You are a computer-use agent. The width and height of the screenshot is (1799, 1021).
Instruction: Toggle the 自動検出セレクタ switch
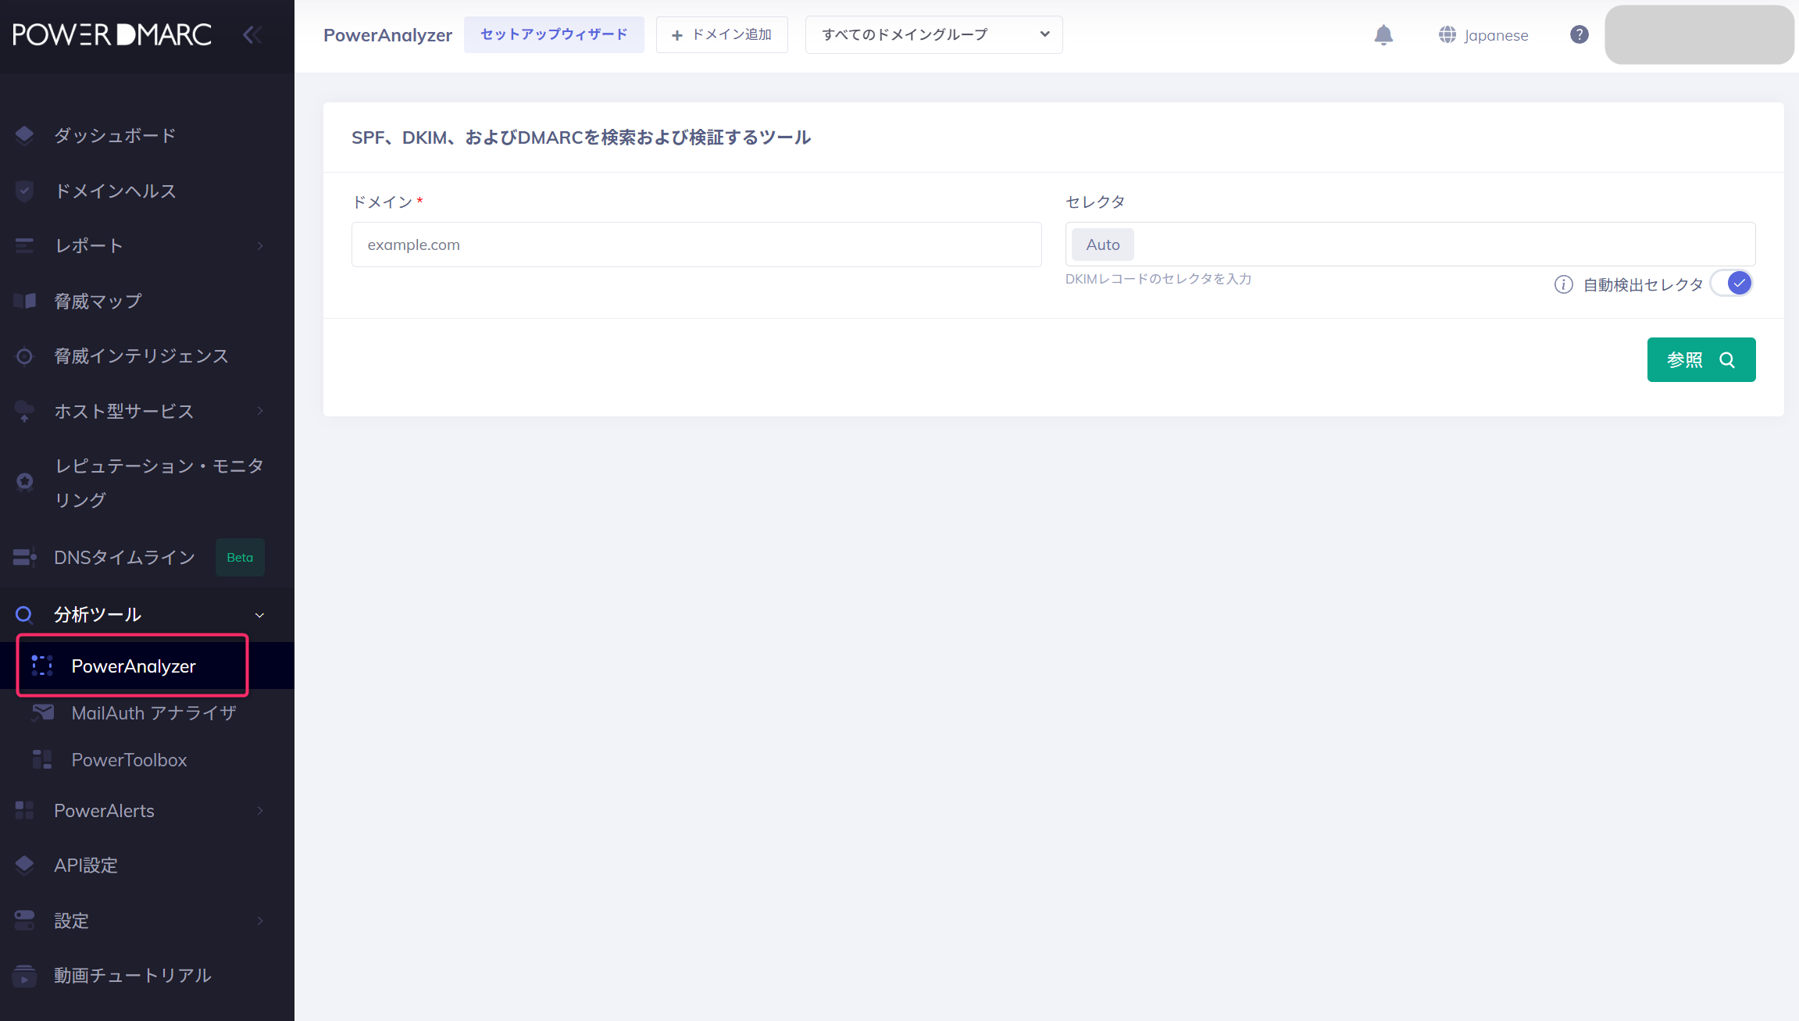click(x=1732, y=284)
